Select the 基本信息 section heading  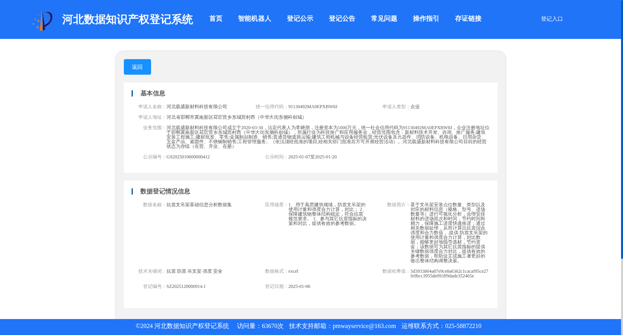click(153, 93)
